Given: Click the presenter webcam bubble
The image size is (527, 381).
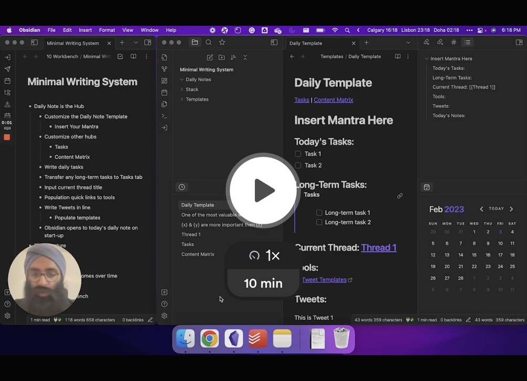Looking at the screenshot, I should click(45, 279).
